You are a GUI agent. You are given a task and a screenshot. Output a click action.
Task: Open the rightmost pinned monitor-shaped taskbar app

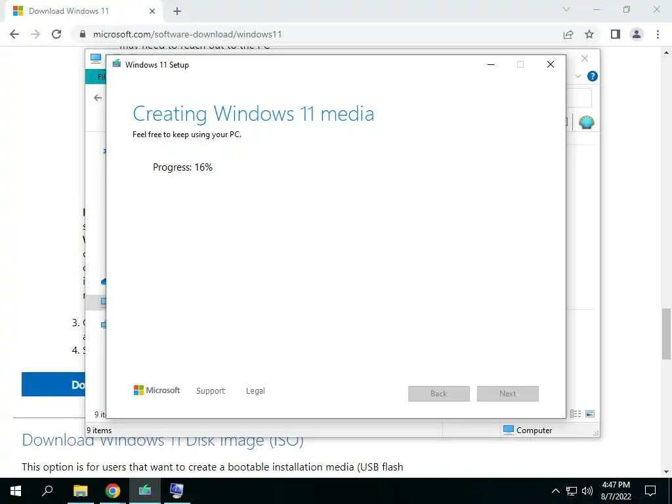(177, 491)
